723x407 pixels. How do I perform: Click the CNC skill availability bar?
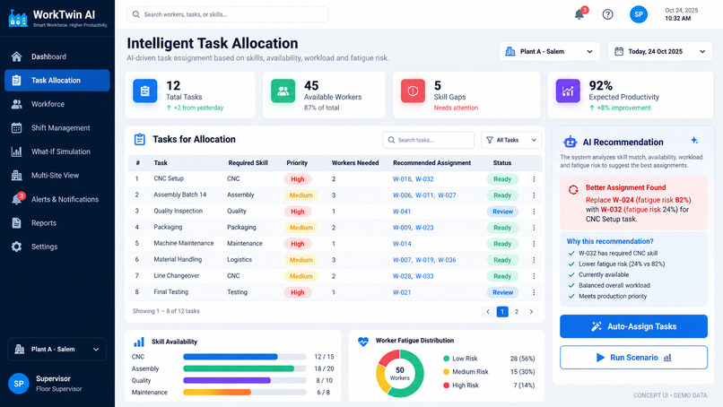tap(244, 357)
